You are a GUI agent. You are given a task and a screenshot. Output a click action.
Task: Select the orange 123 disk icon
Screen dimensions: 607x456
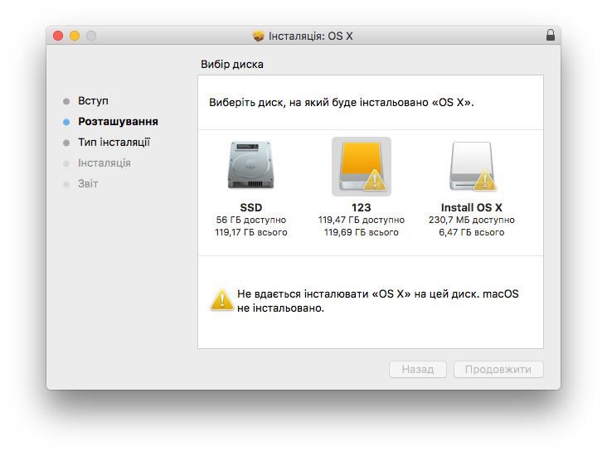pos(362,167)
